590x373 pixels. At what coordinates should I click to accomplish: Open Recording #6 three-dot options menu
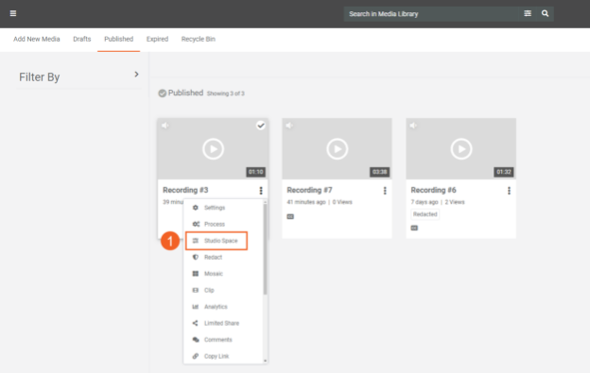click(509, 191)
